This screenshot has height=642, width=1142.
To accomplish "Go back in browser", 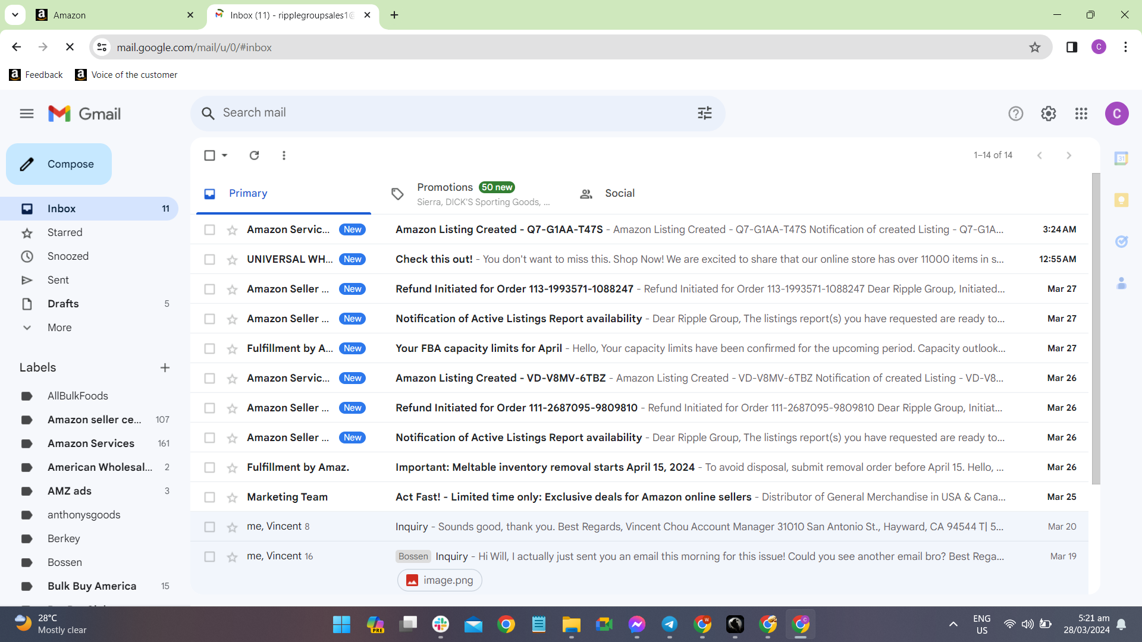I will tap(17, 47).
